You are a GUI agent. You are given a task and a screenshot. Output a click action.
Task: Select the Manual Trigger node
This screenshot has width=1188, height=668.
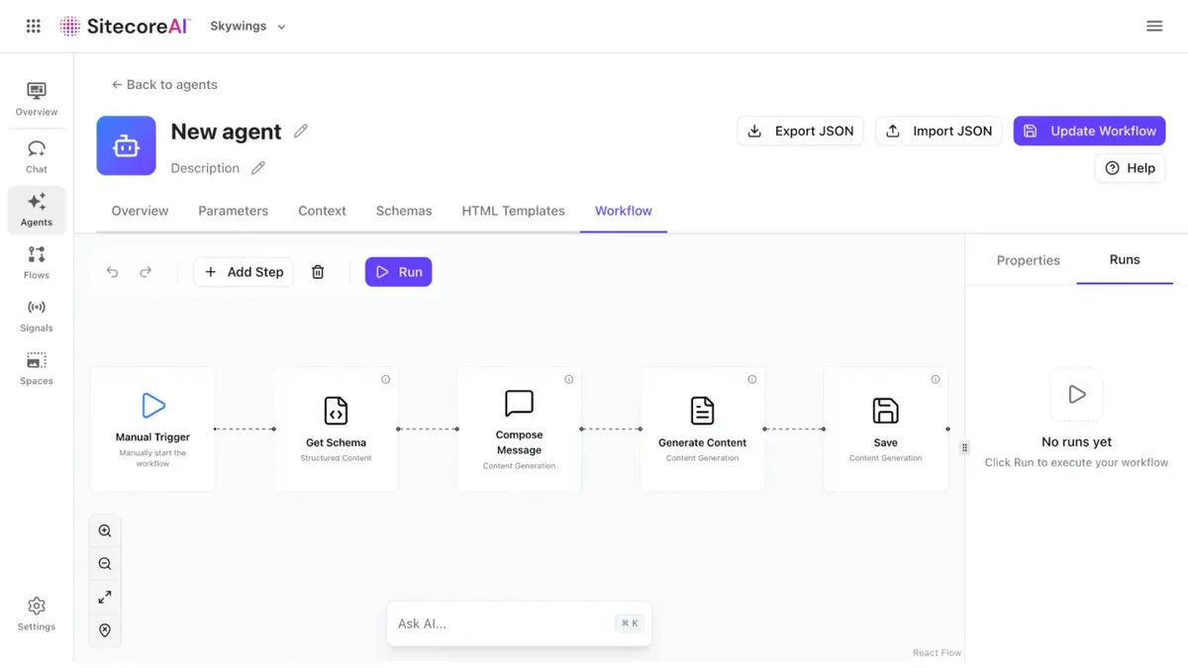pos(152,429)
